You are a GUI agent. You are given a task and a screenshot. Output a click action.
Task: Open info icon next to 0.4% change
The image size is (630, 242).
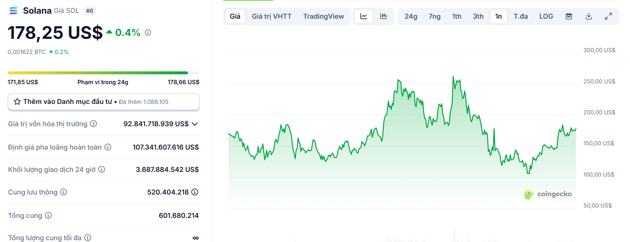148,33
